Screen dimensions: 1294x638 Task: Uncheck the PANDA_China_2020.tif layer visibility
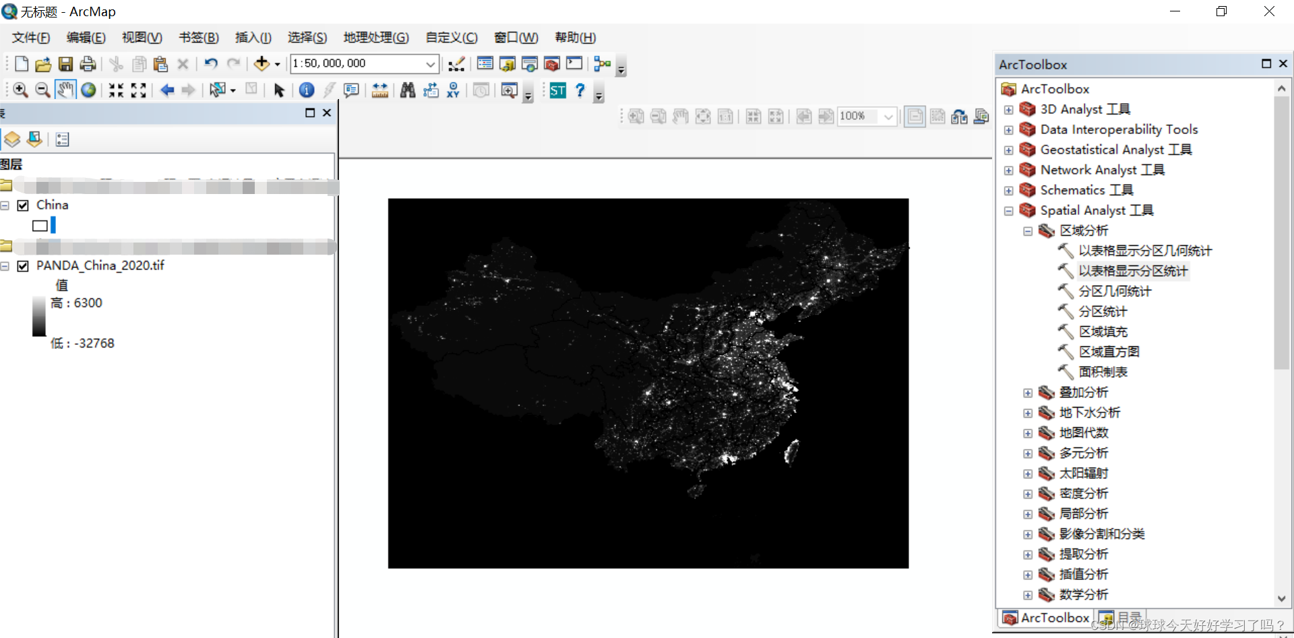tap(23, 266)
